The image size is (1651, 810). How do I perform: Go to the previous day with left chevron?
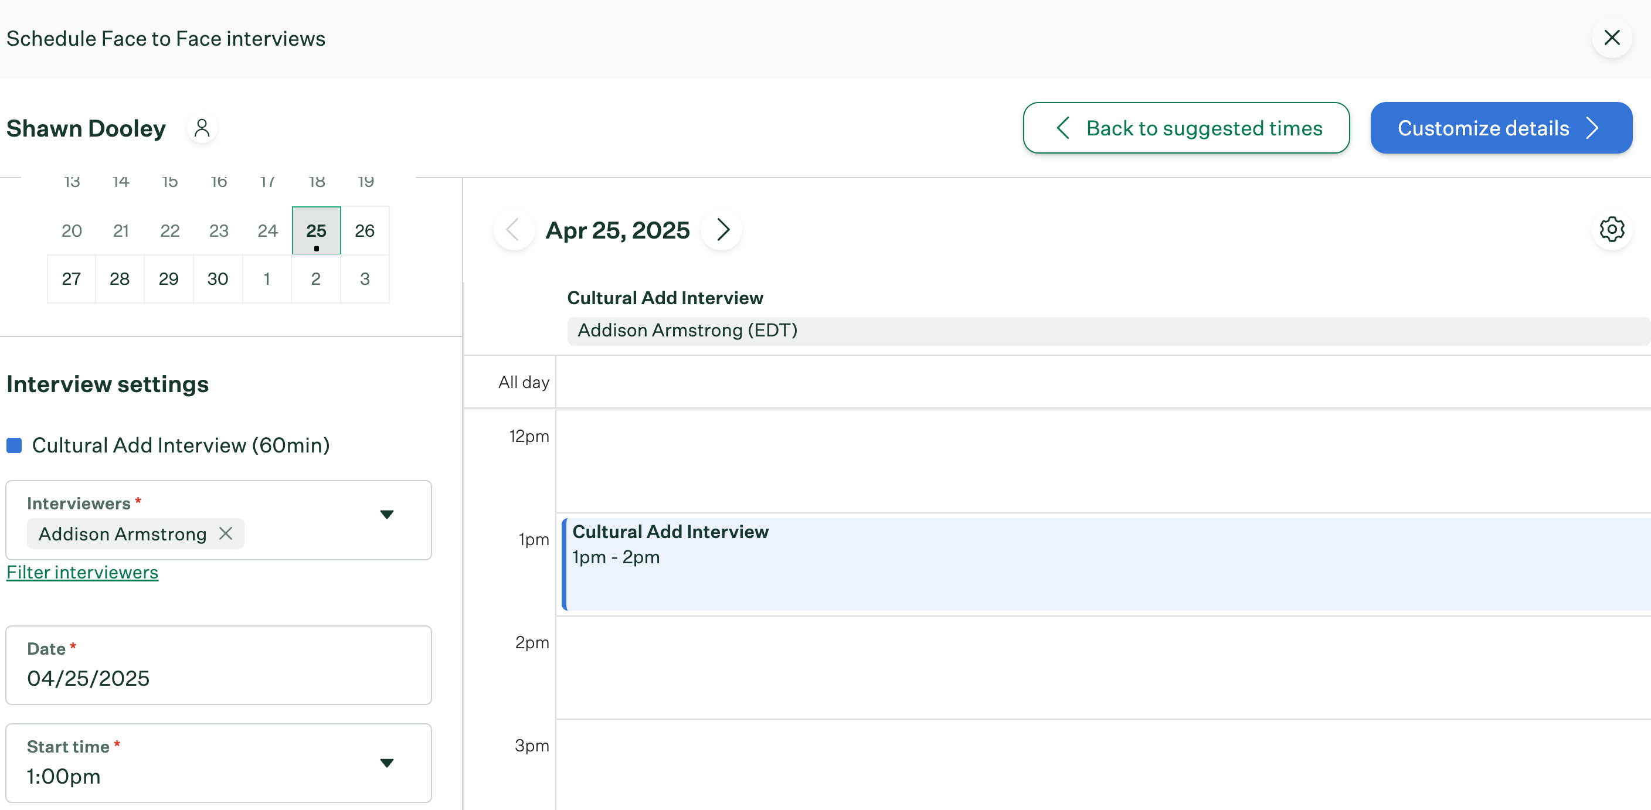pyautogui.click(x=514, y=230)
